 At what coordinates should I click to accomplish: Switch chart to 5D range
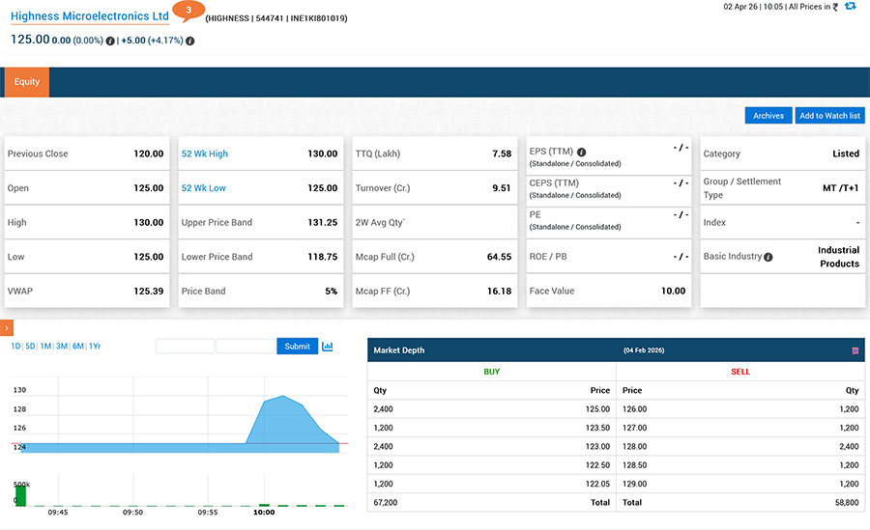point(30,346)
